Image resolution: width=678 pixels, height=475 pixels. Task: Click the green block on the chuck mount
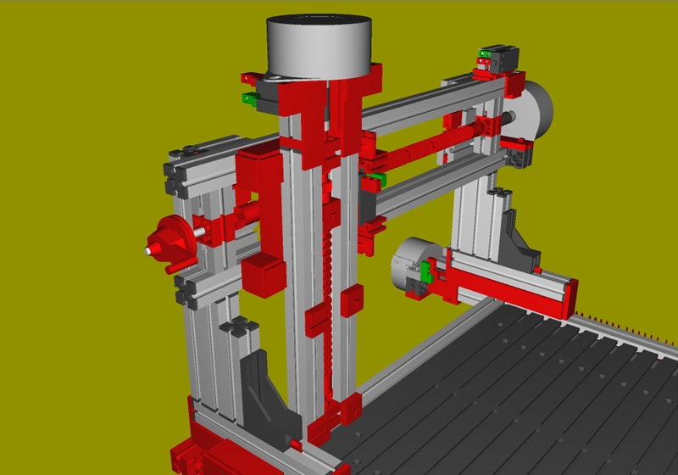427,271
